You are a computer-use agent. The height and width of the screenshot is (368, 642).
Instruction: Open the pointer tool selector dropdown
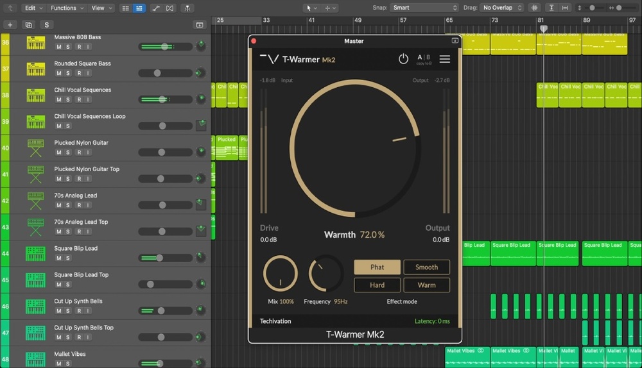[311, 8]
